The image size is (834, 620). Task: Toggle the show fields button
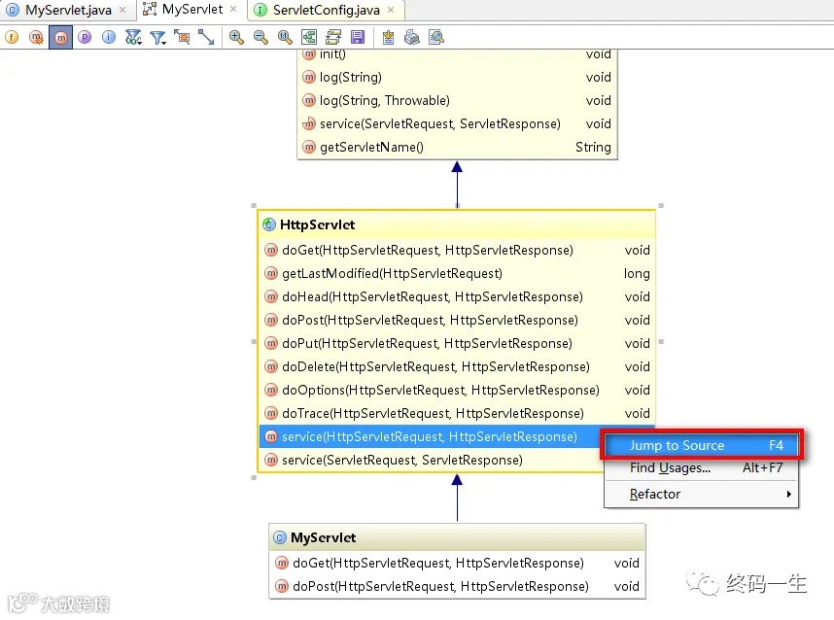point(12,37)
